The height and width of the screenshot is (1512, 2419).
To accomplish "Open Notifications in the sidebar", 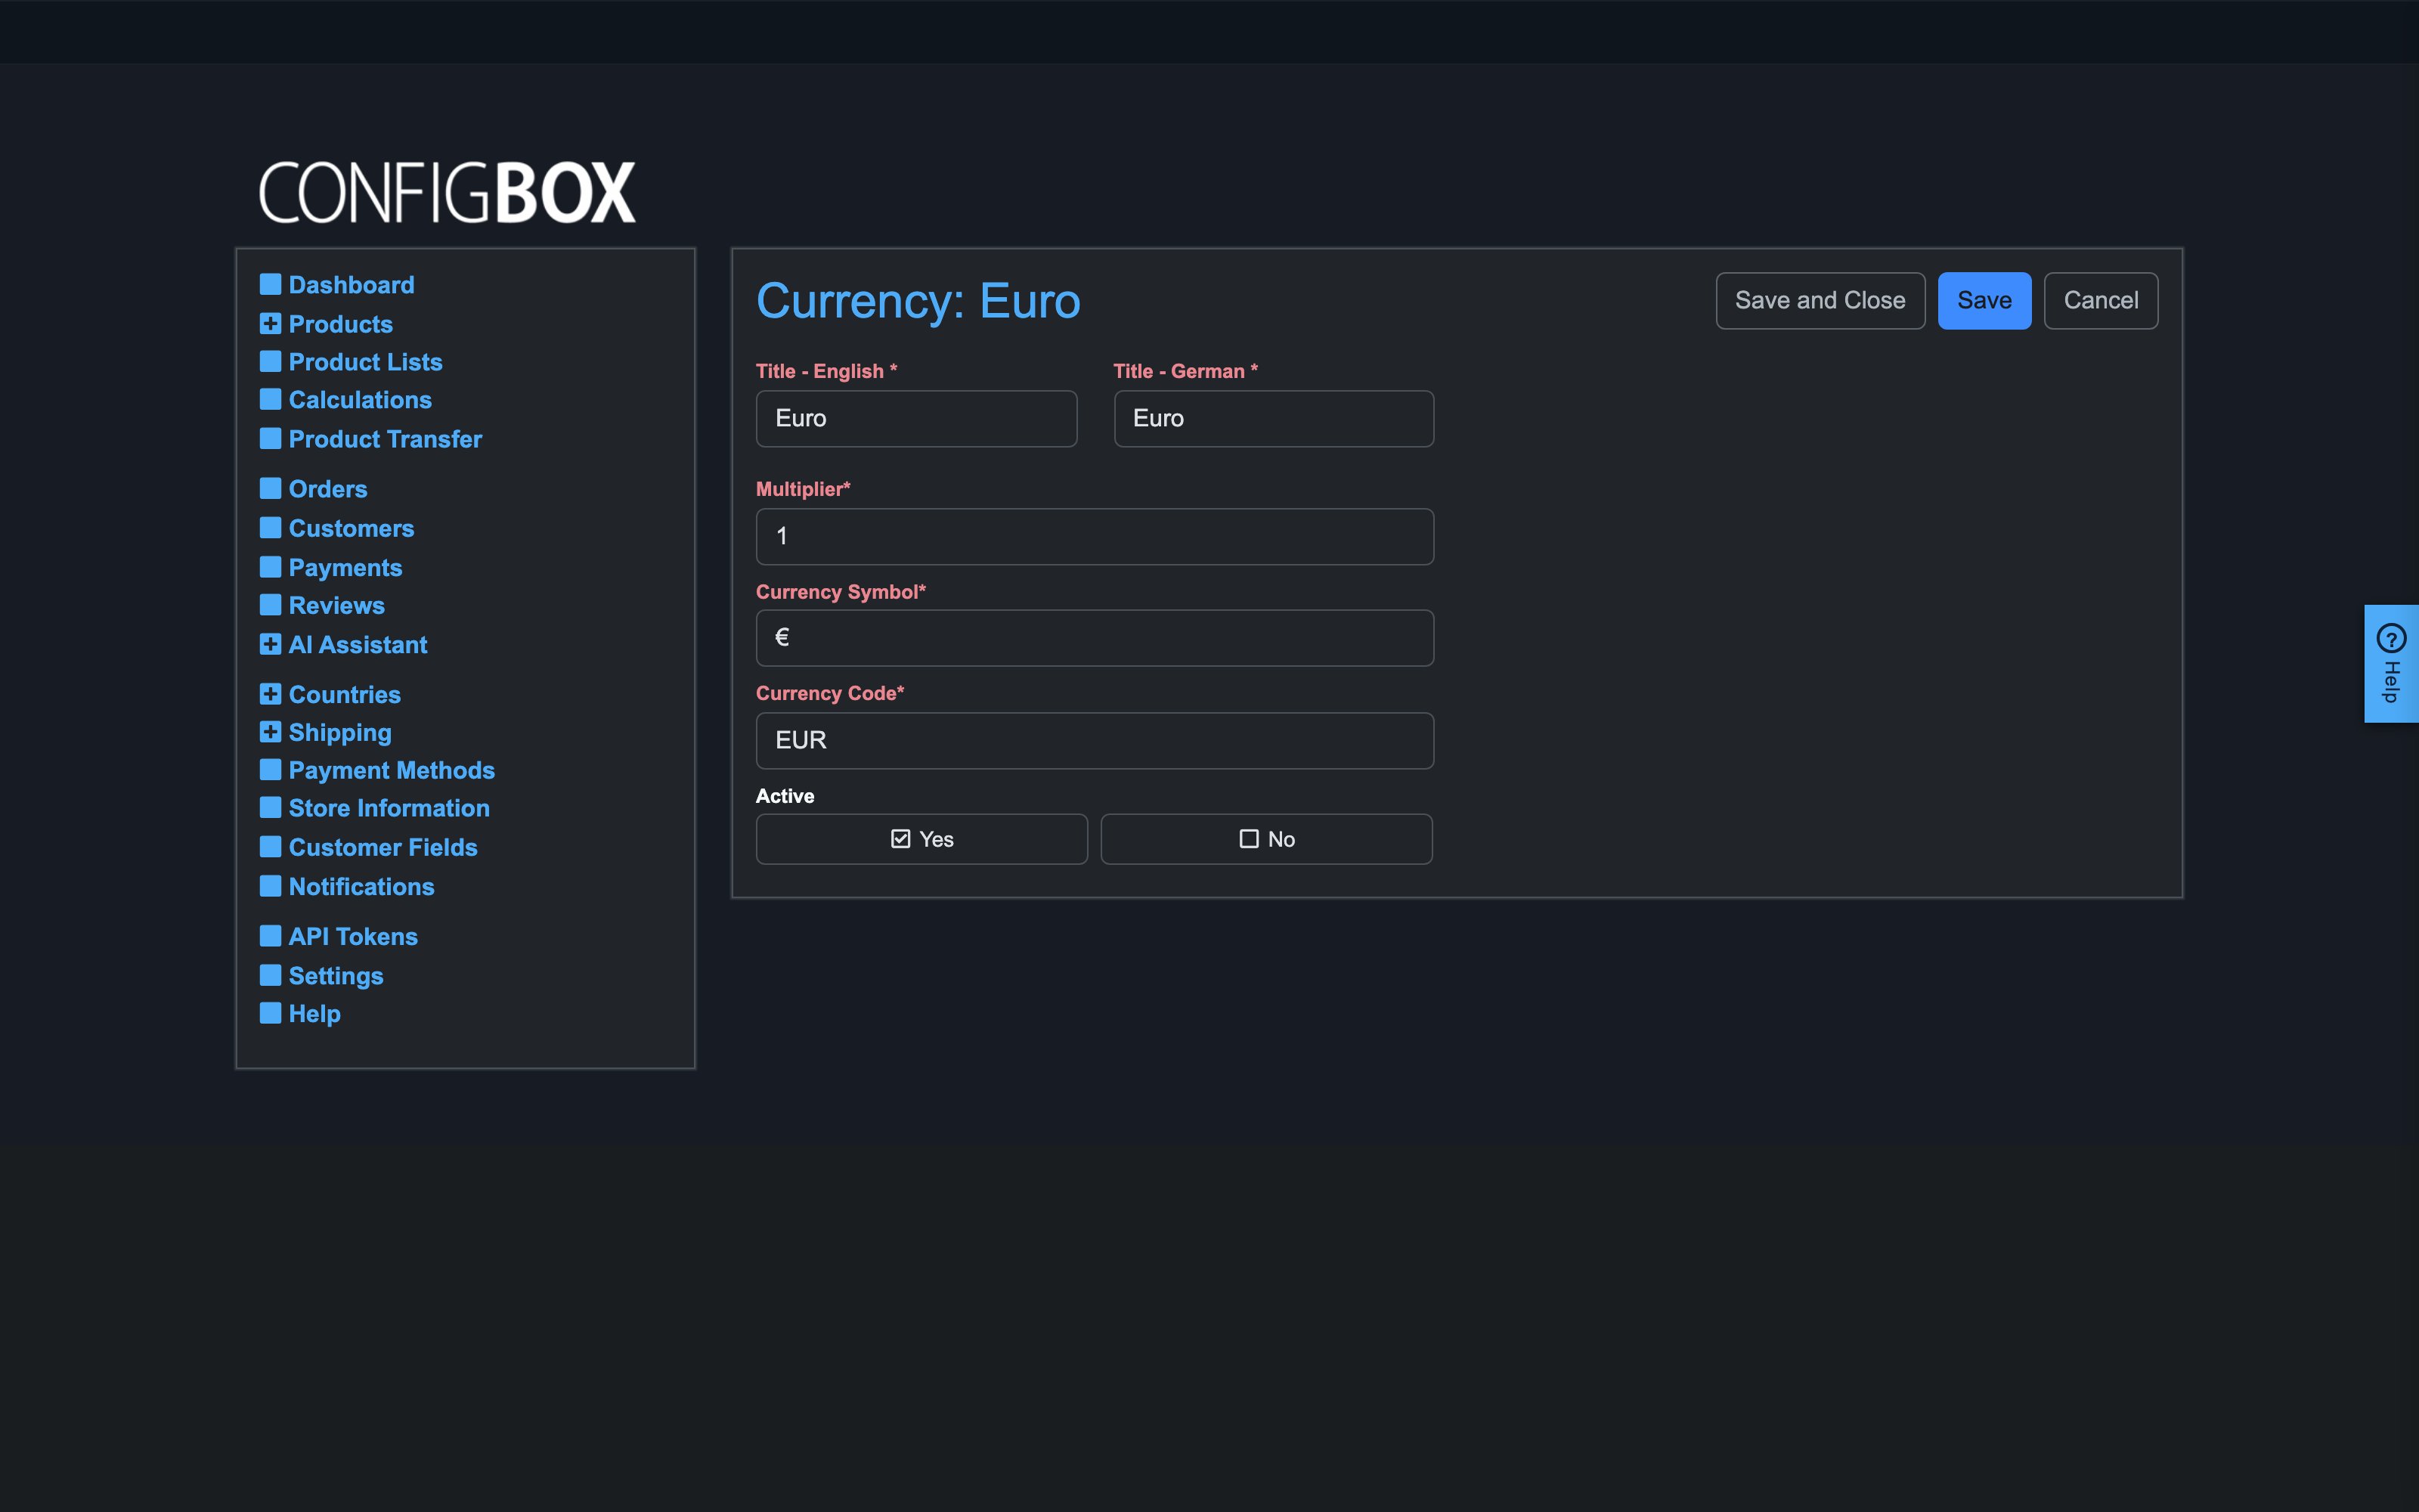I will click(x=362, y=887).
